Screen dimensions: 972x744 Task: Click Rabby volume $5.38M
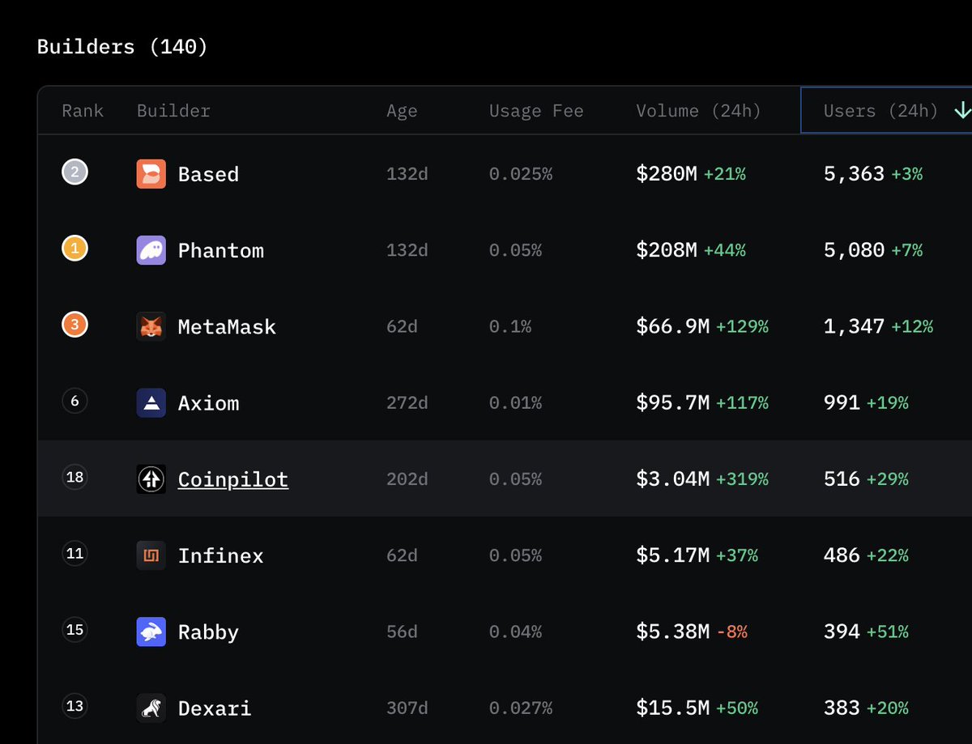tap(673, 631)
